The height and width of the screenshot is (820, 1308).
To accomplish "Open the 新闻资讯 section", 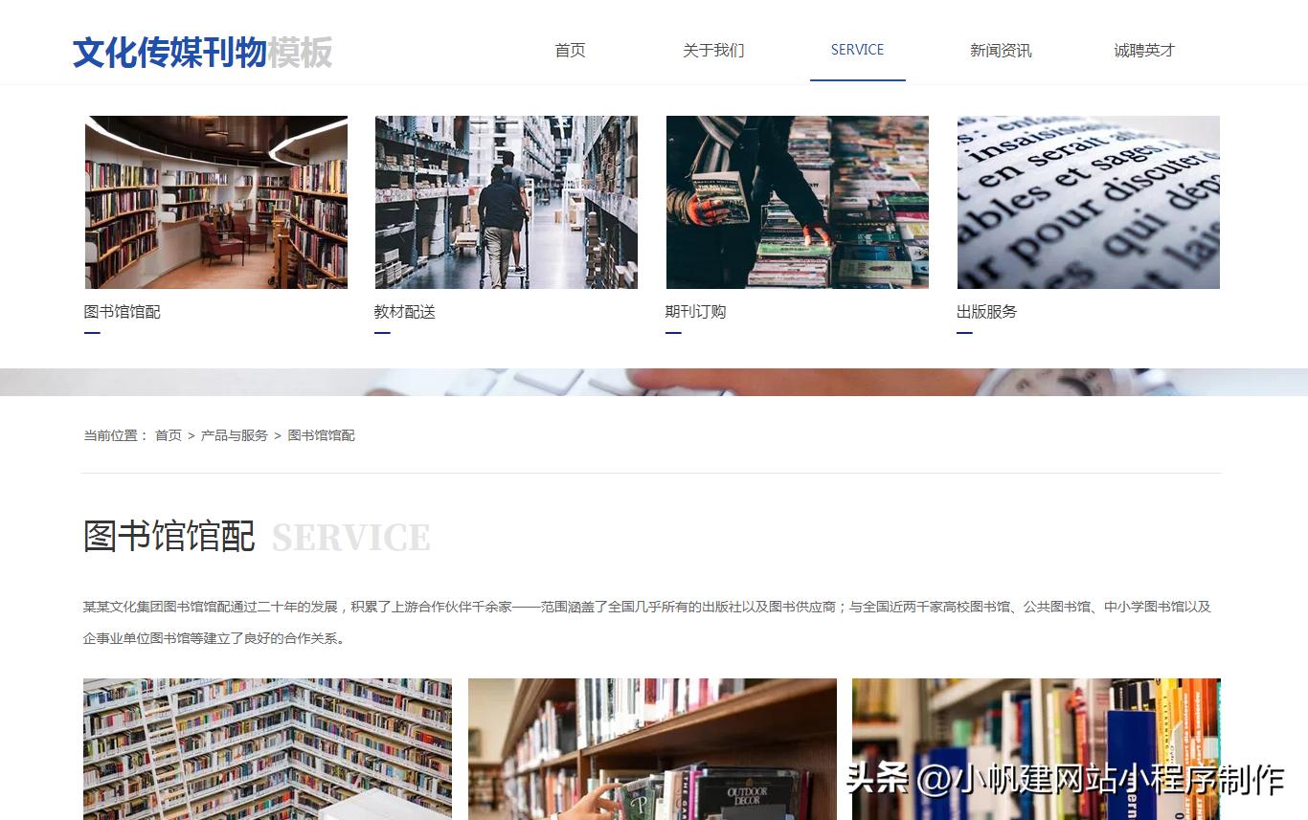I will click(x=1001, y=51).
